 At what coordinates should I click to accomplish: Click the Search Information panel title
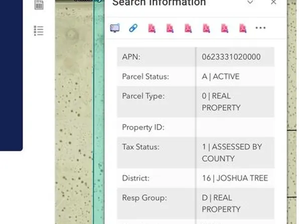pos(159,3)
